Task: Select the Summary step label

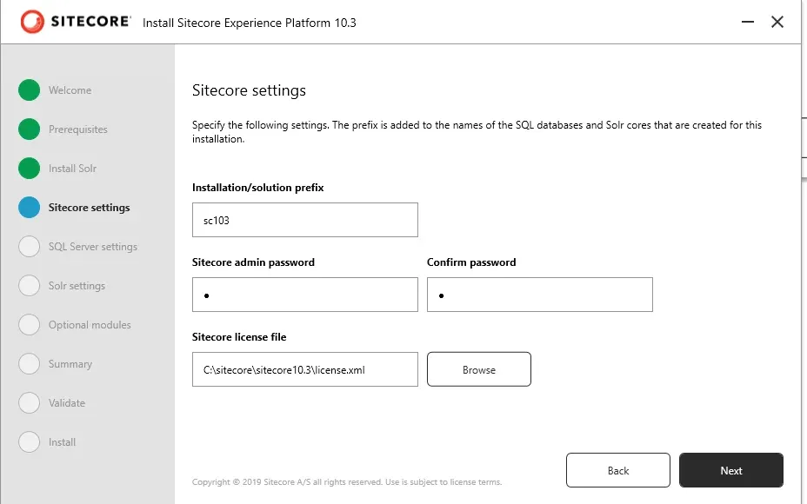Action: click(70, 364)
